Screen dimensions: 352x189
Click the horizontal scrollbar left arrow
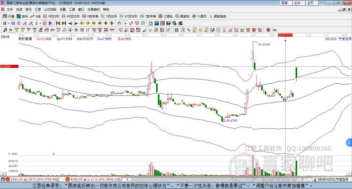click(x=127, y=179)
